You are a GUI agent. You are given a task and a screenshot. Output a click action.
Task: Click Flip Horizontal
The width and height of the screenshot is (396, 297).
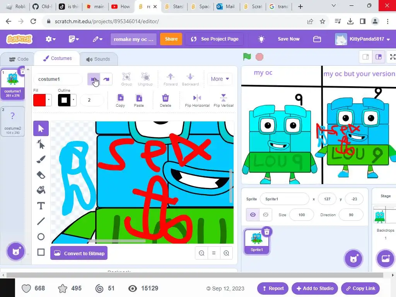pos(197,100)
